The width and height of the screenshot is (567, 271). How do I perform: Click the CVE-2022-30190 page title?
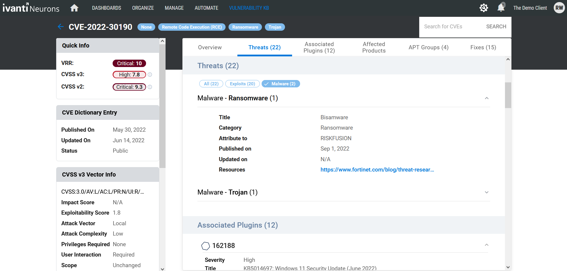pyautogui.click(x=101, y=27)
